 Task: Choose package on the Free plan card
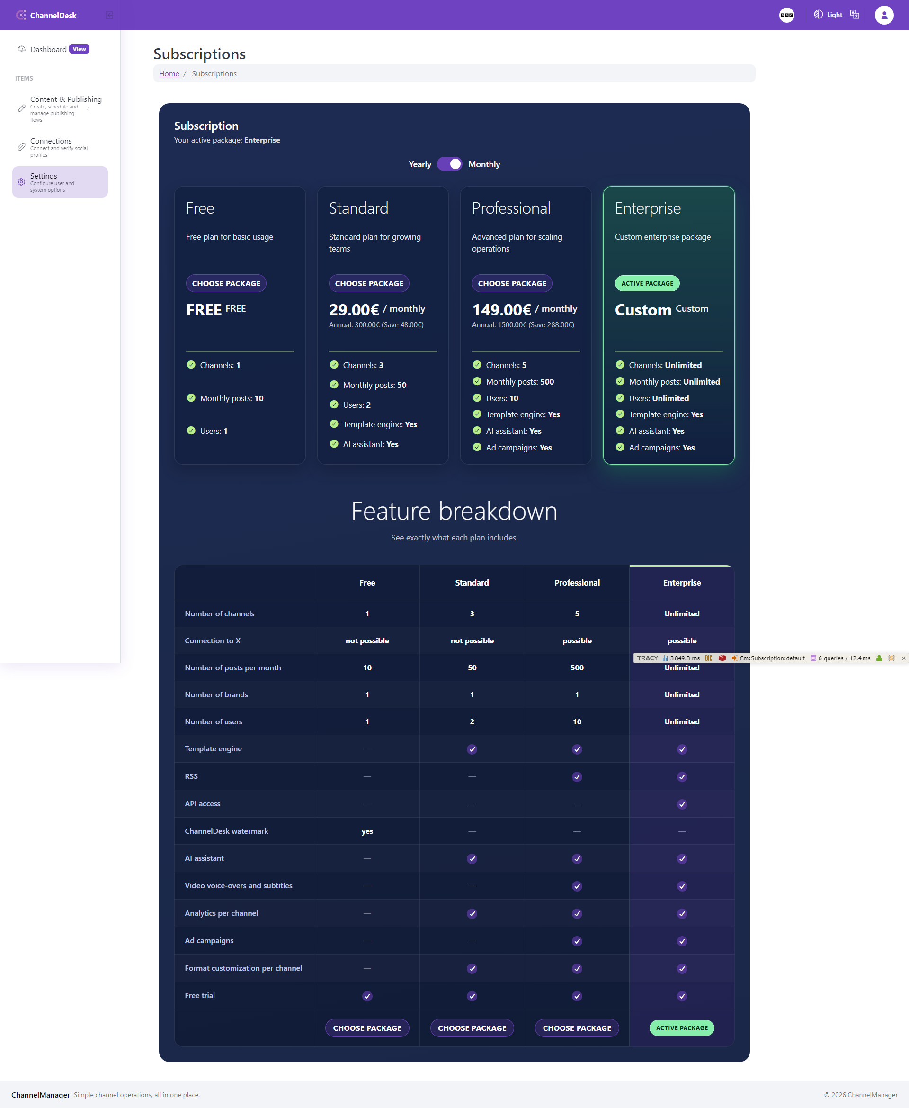pyautogui.click(x=226, y=283)
